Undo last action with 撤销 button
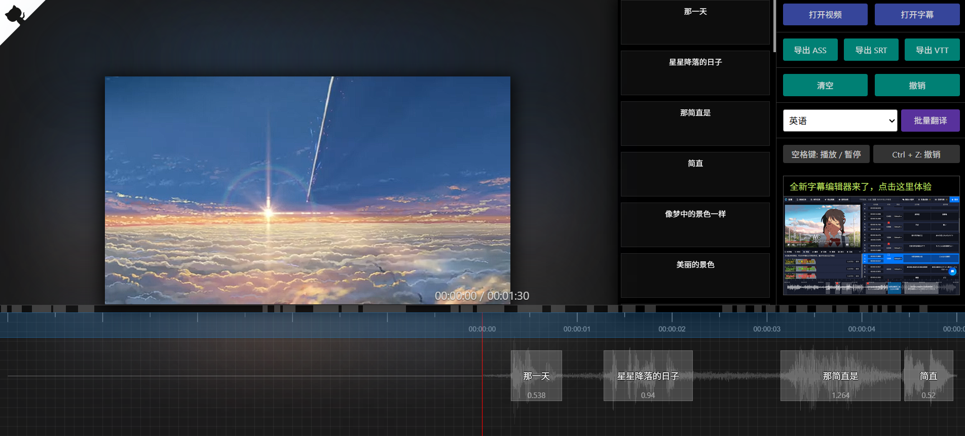 pyautogui.click(x=917, y=85)
